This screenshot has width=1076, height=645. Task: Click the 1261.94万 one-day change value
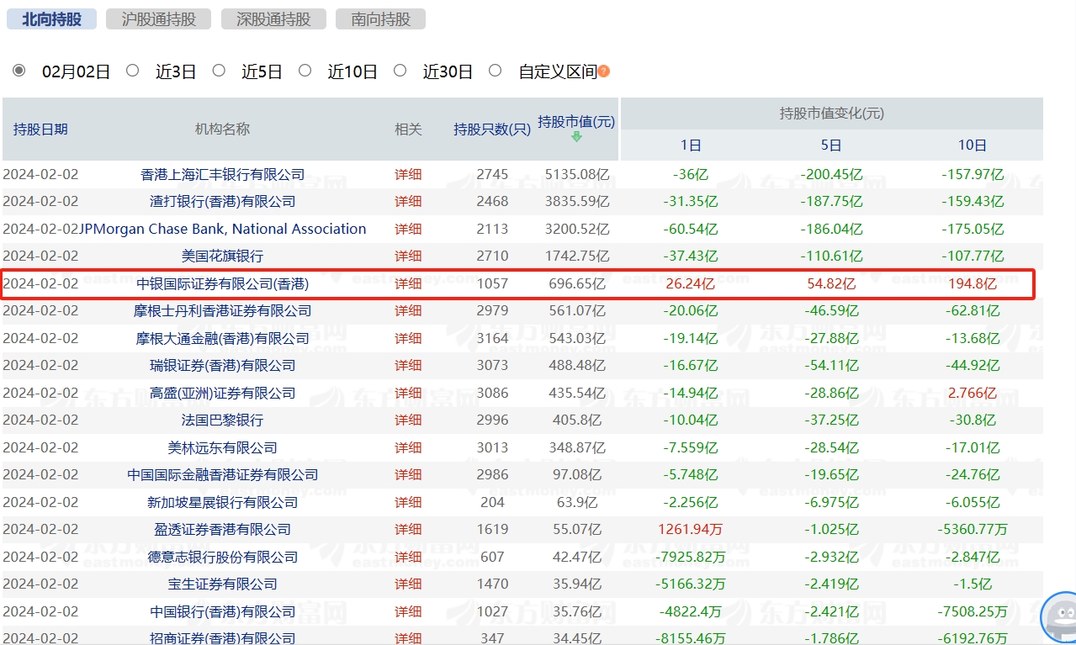pyautogui.click(x=690, y=529)
